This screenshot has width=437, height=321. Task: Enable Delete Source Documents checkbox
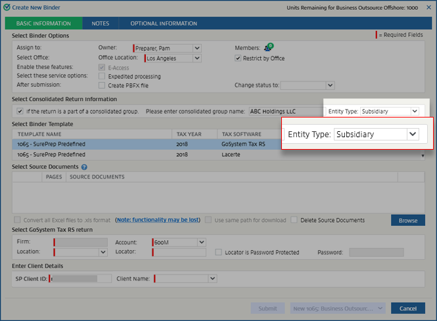[294, 220]
